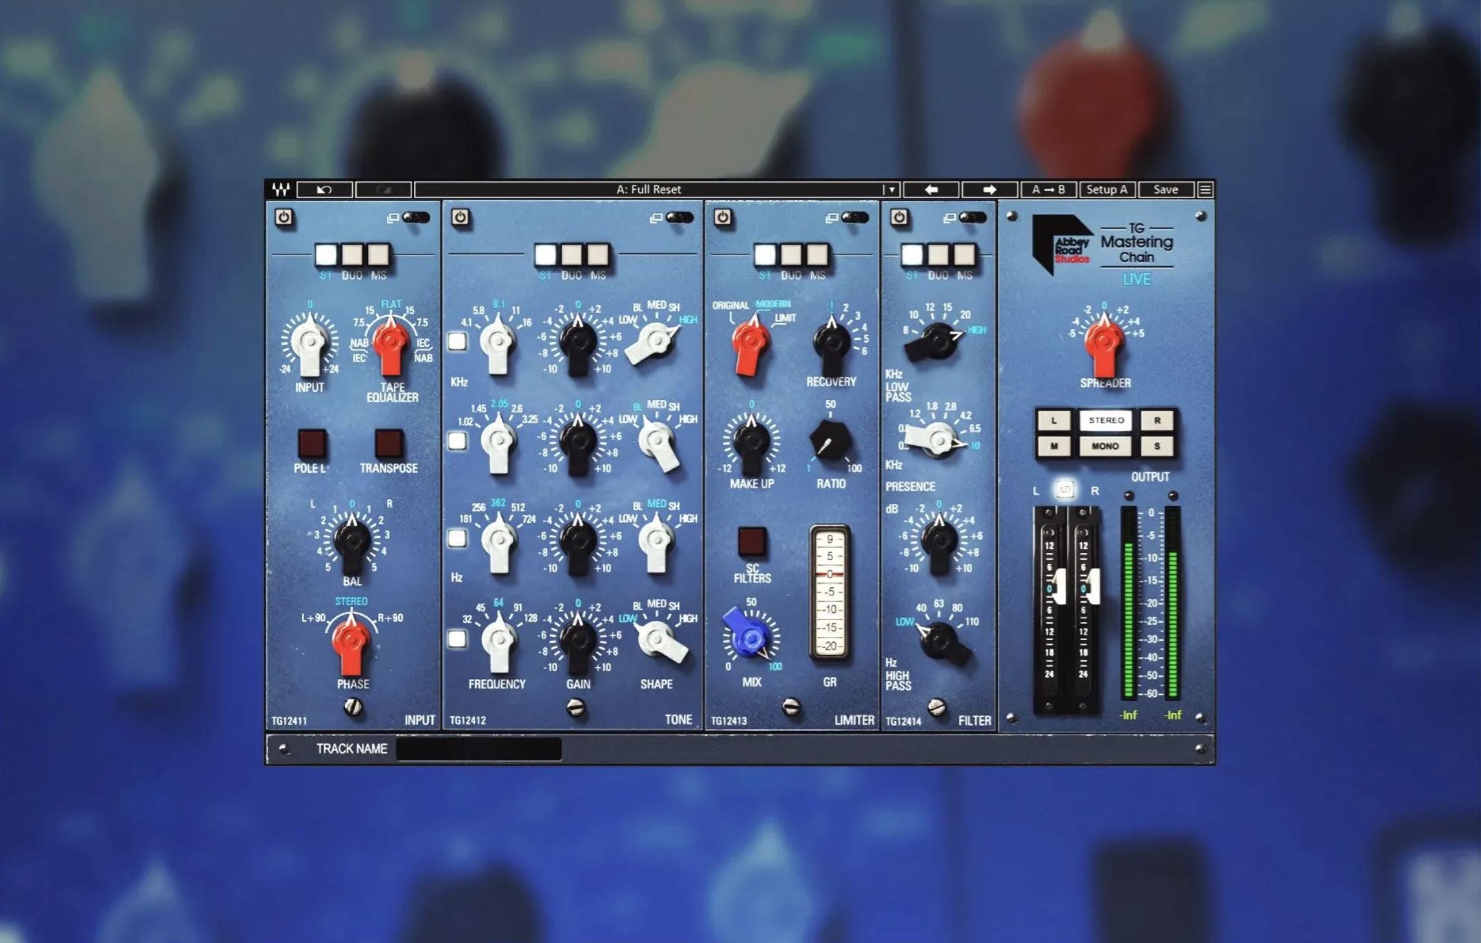Click the Save button
This screenshot has height=943, width=1481.
tap(1166, 189)
